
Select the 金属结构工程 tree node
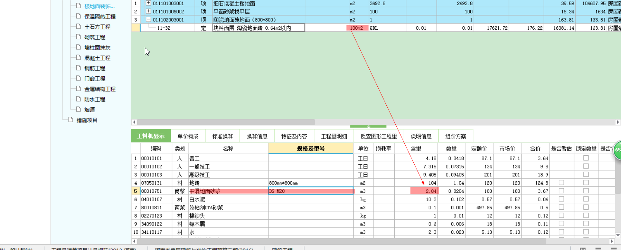(x=100, y=89)
